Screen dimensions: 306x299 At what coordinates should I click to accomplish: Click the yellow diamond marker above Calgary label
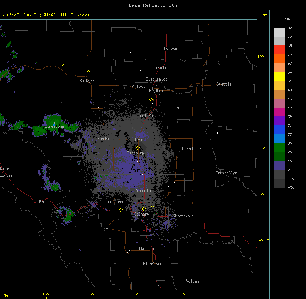pyautogui.click(x=144, y=209)
